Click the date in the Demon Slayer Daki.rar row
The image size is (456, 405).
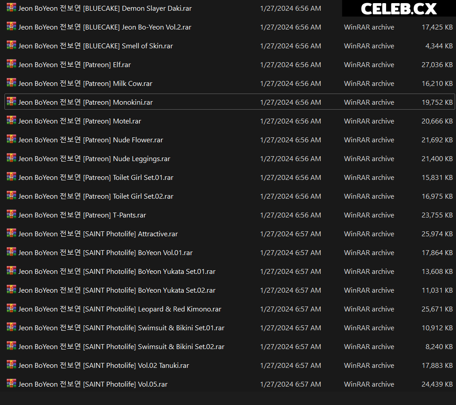(291, 9)
